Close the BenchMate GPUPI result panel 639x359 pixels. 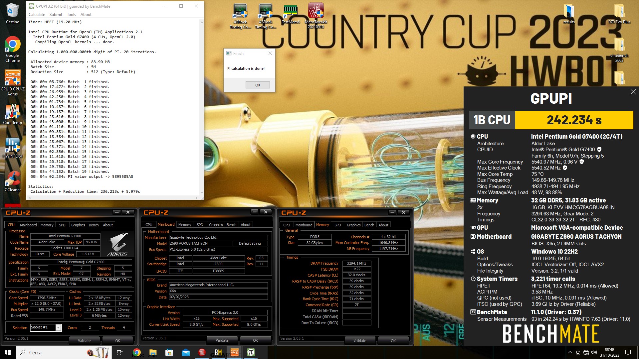click(x=633, y=92)
